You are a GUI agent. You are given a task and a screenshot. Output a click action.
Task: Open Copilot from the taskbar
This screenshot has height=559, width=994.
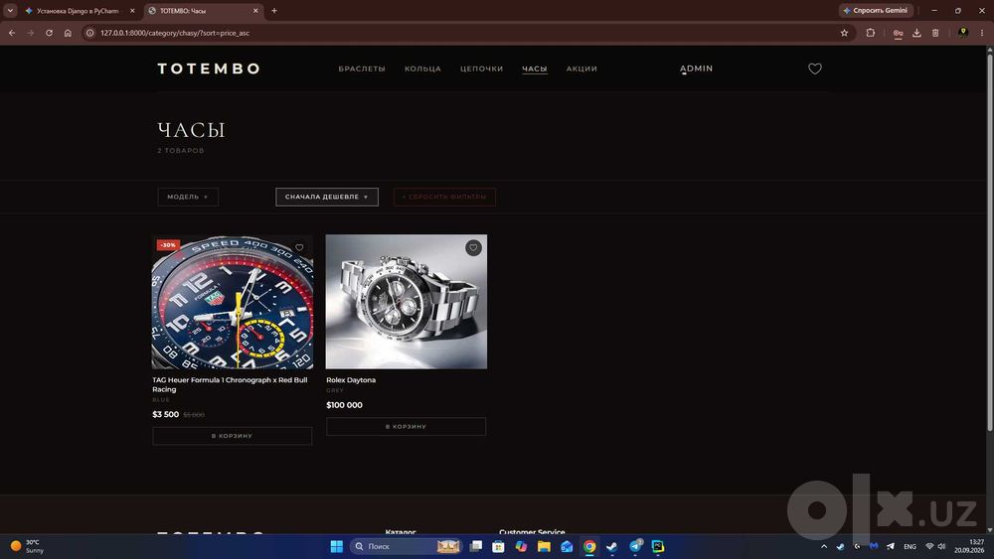click(521, 546)
